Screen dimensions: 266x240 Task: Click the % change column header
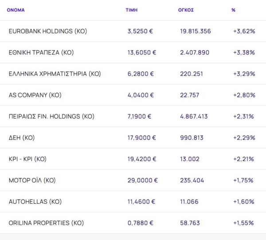click(233, 10)
